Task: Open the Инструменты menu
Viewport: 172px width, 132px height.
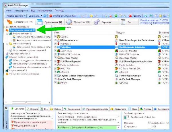Action: (x=44, y=11)
